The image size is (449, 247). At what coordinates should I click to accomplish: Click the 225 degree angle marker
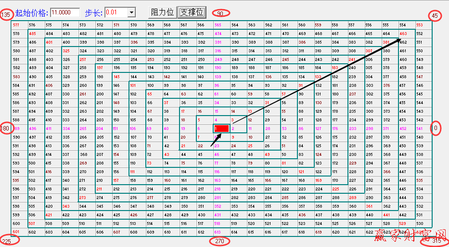pos(8,241)
